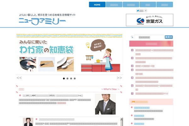Screen dimensions: 189x126
Task: Open the woman portrait news thumbnail
Action: click(x=28, y=122)
